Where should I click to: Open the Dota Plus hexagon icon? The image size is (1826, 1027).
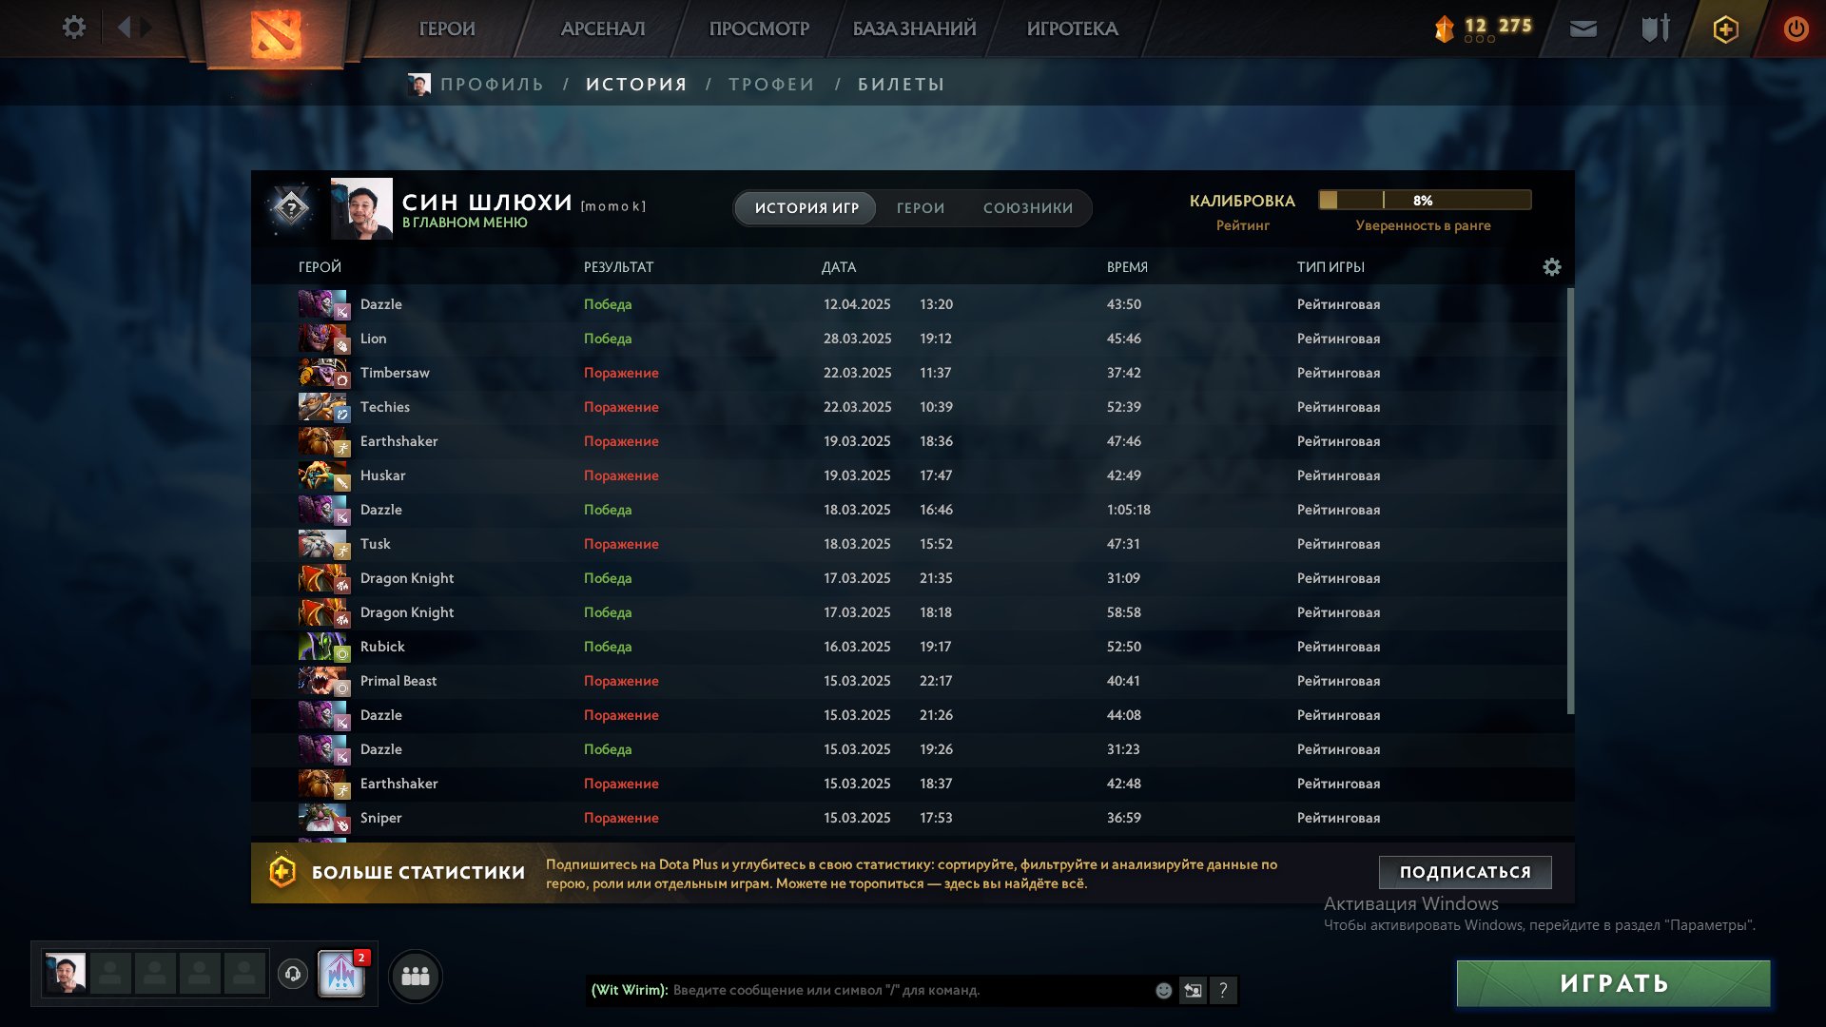coord(1725,29)
